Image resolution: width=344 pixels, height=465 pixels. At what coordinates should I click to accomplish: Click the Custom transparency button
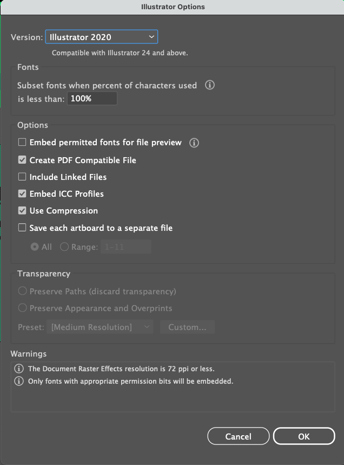187,327
